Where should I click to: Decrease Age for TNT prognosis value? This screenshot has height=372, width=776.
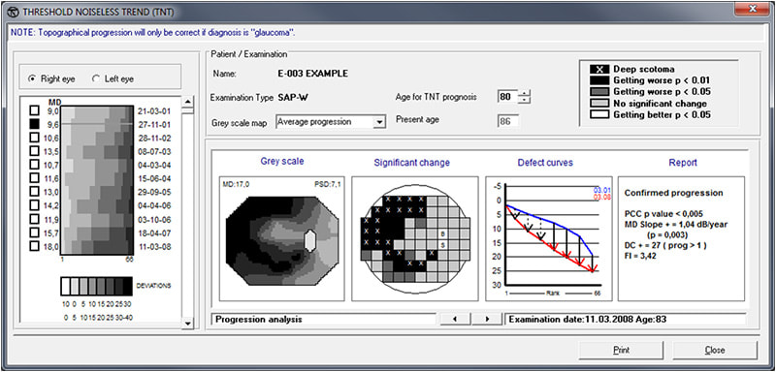coord(524,101)
